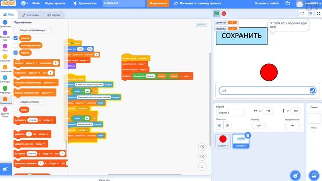Switch to the Код tab
322x181 pixels.
(9, 15)
